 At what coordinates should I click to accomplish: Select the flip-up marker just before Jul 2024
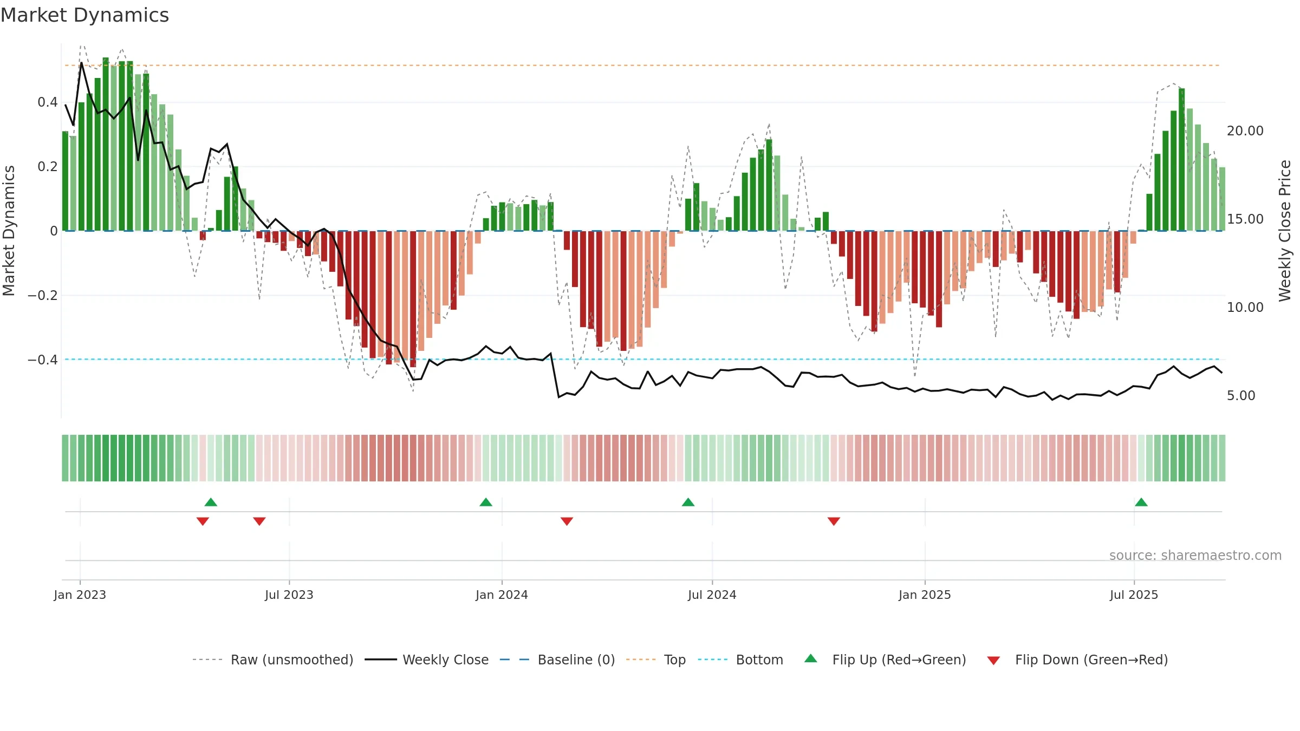[x=688, y=502]
